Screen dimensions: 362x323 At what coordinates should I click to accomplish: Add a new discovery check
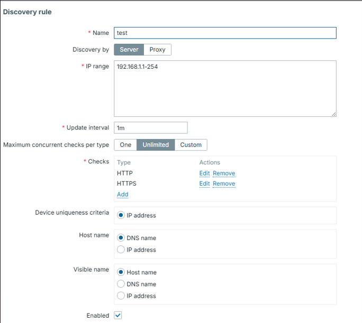[x=122, y=195]
